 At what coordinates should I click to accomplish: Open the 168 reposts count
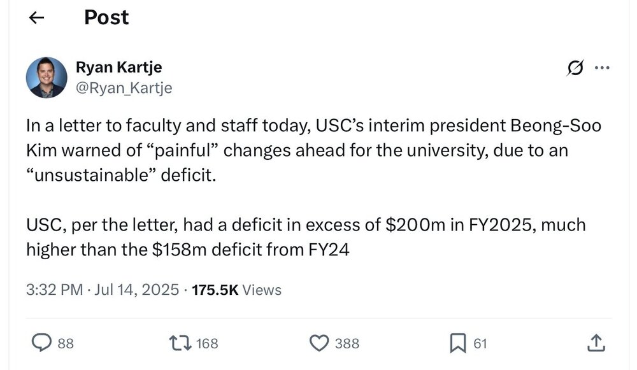point(207,344)
